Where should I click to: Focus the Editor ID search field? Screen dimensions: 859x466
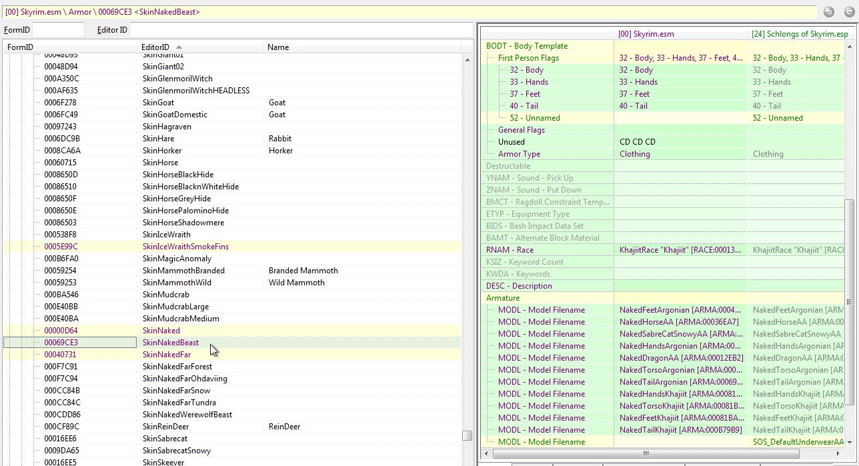click(301, 30)
